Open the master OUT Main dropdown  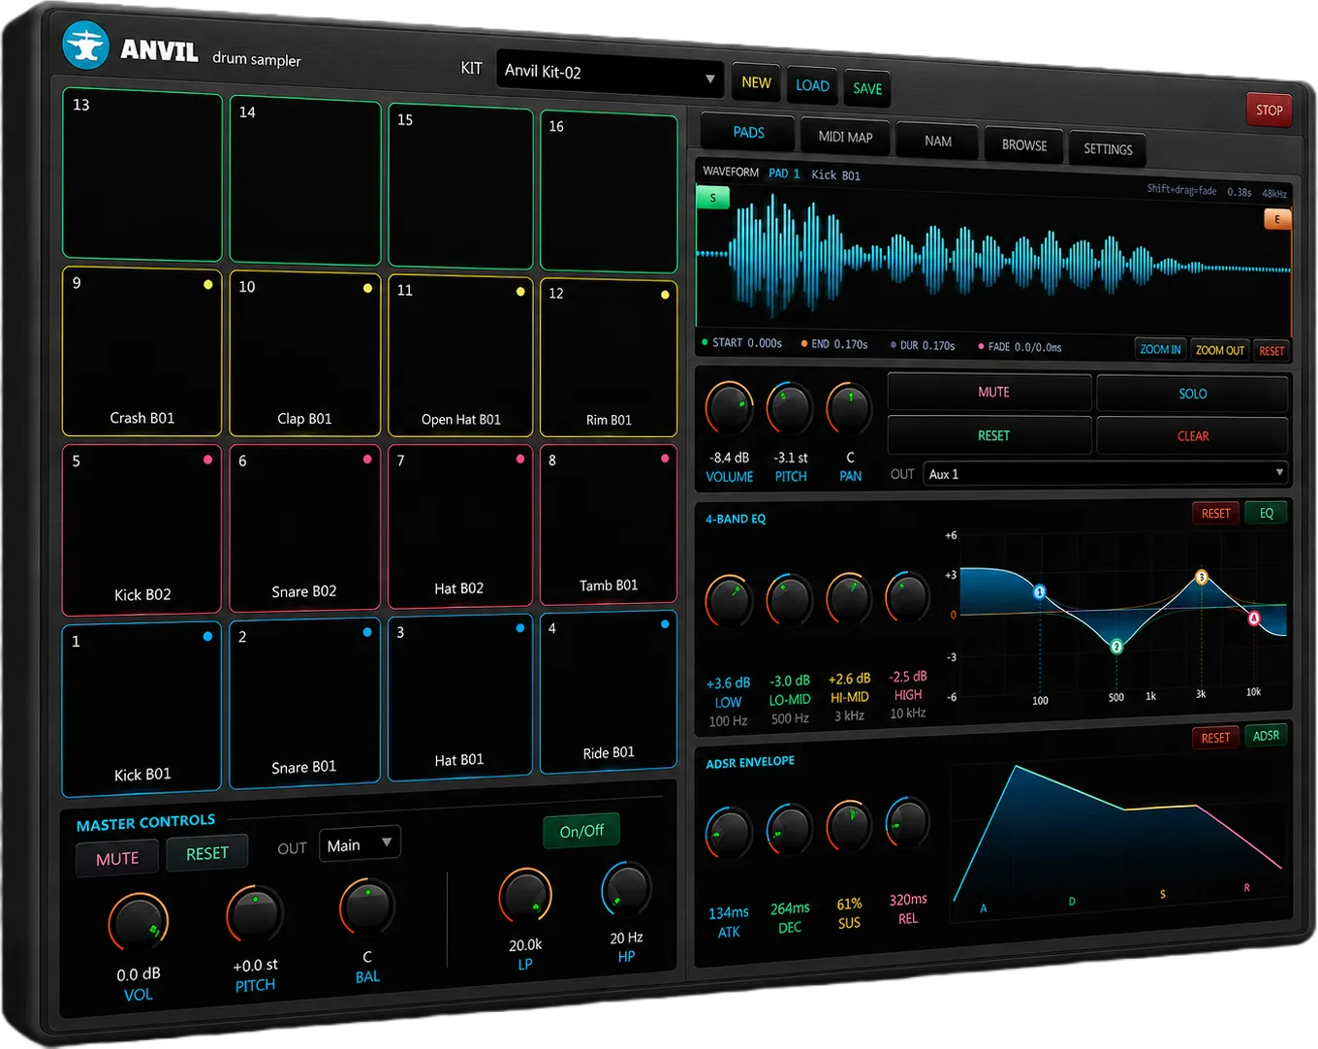pos(360,844)
